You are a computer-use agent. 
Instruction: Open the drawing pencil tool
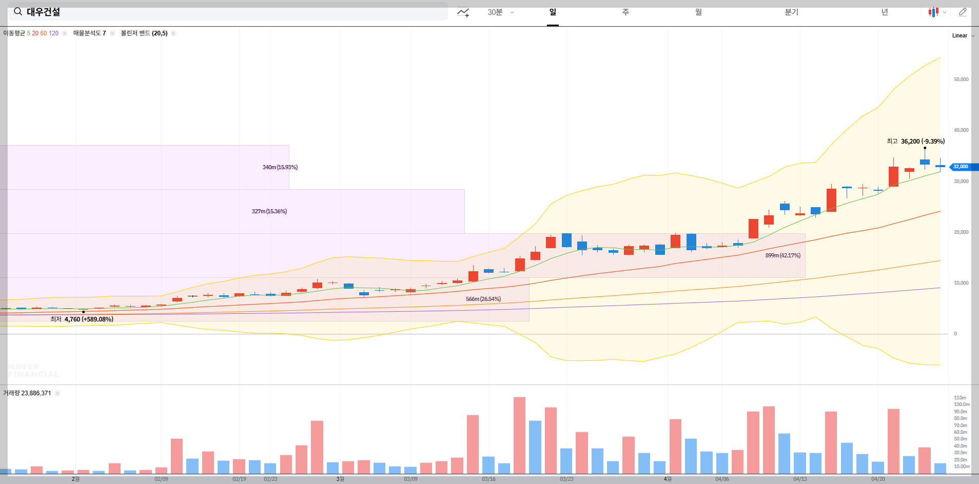point(963,12)
